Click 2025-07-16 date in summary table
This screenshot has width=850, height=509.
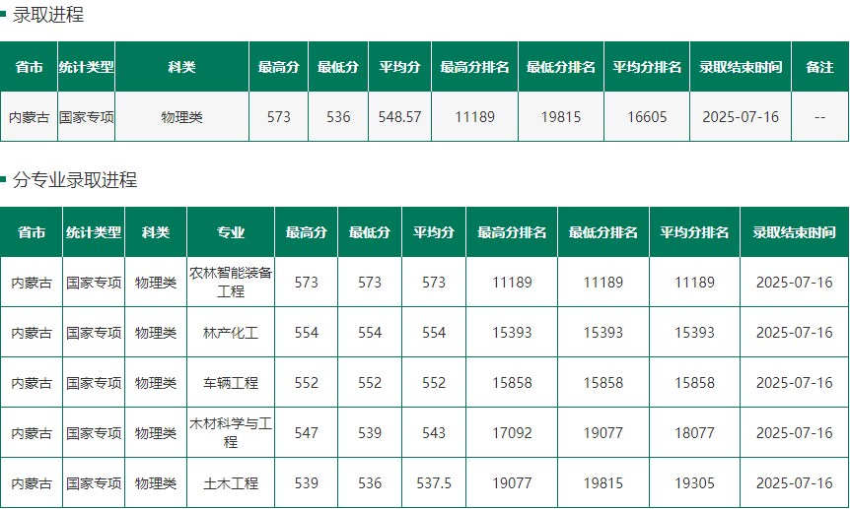click(741, 117)
